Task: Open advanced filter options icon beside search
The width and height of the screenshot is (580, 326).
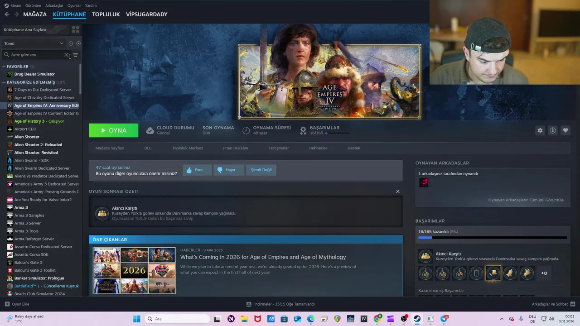Action: pyautogui.click(x=76, y=55)
